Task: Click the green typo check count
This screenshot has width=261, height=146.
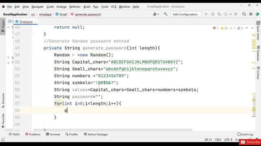Action: (x=240, y=28)
